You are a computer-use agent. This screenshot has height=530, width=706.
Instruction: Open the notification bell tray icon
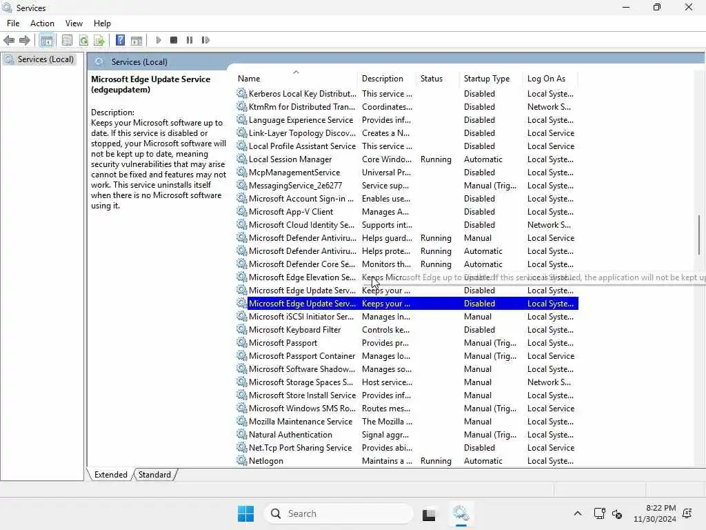(x=687, y=513)
